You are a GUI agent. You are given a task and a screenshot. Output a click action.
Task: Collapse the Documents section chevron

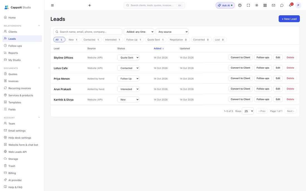click(x=39, y=68)
